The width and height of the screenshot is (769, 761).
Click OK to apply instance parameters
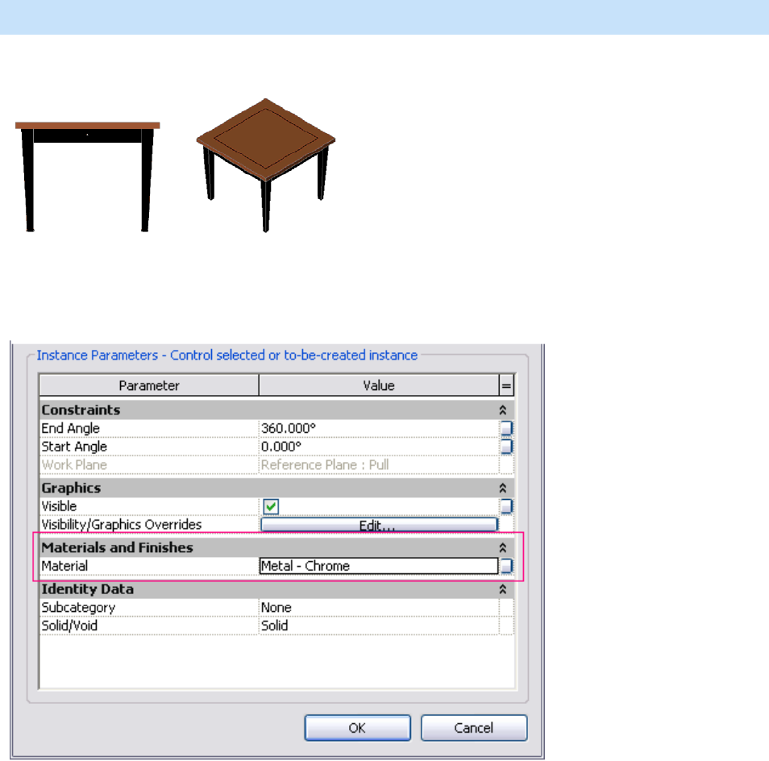pos(357,728)
